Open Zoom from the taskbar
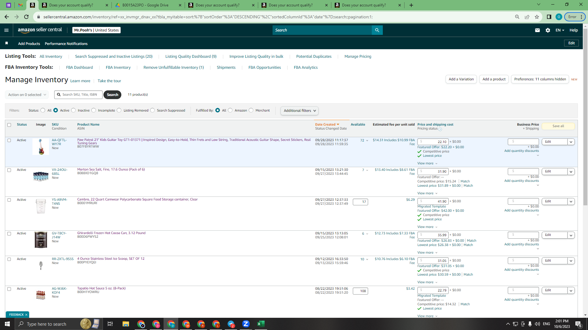 click(x=246, y=324)
